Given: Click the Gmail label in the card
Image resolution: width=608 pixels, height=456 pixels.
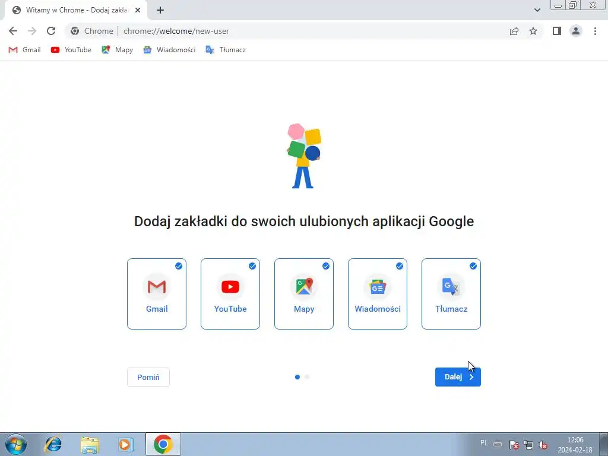Looking at the screenshot, I should coord(157,309).
